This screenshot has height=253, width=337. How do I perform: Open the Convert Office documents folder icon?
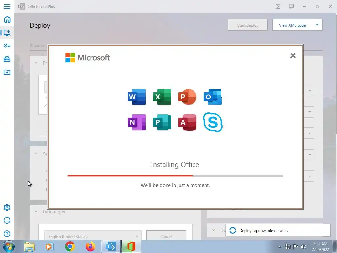point(7,72)
